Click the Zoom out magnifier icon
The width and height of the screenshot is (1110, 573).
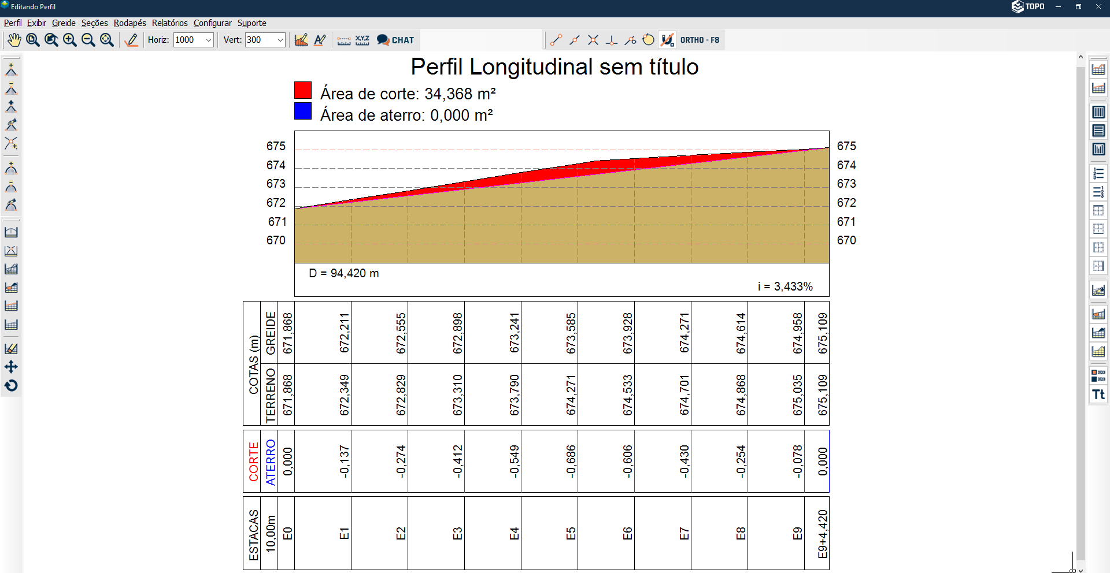pyautogui.click(x=88, y=40)
